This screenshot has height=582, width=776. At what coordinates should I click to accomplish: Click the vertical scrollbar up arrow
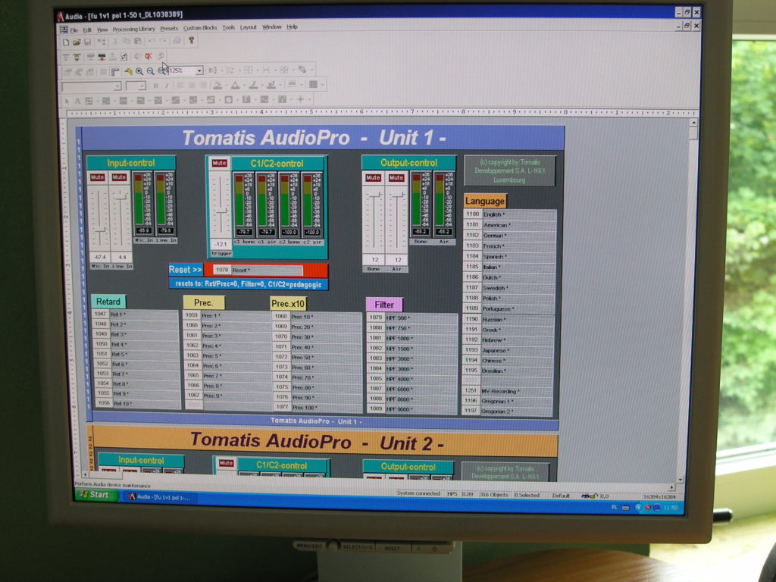coord(693,122)
